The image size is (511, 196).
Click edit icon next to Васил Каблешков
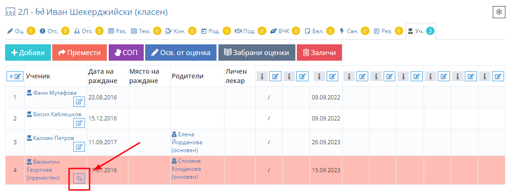[x=79, y=123]
